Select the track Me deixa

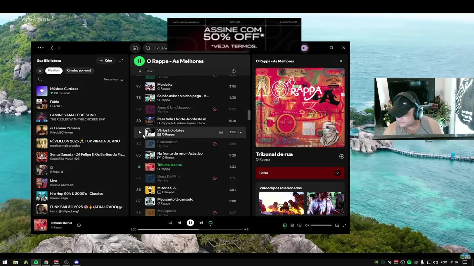[x=190, y=86]
